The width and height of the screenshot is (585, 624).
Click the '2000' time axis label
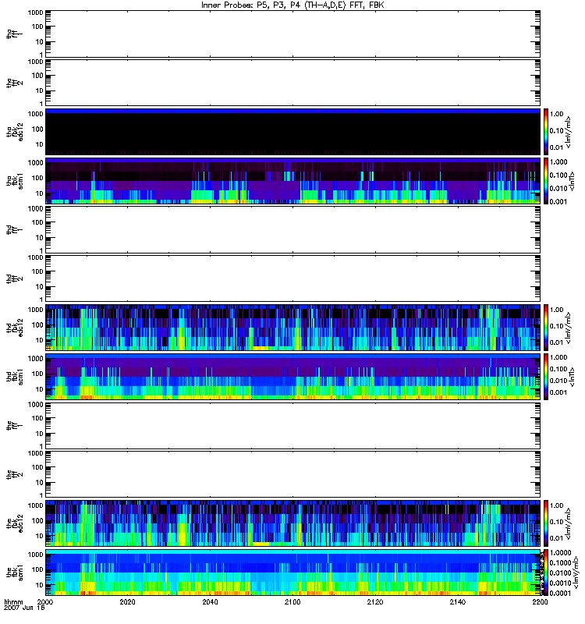click(x=45, y=601)
